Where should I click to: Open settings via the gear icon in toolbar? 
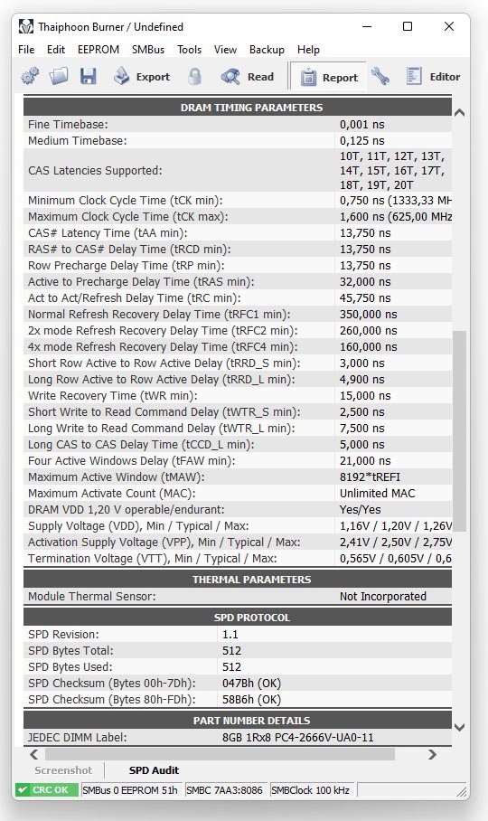click(x=30, y=77)
